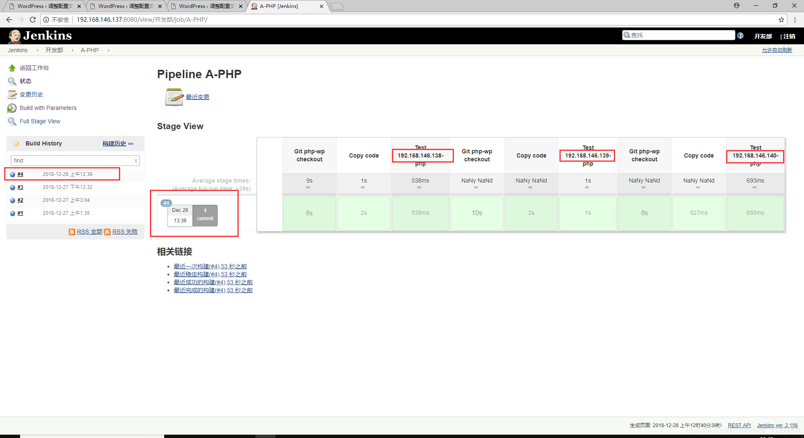Open the 开发部 user link in header
This screenshot has width=804, height=438.
click(x=763, y=36)
